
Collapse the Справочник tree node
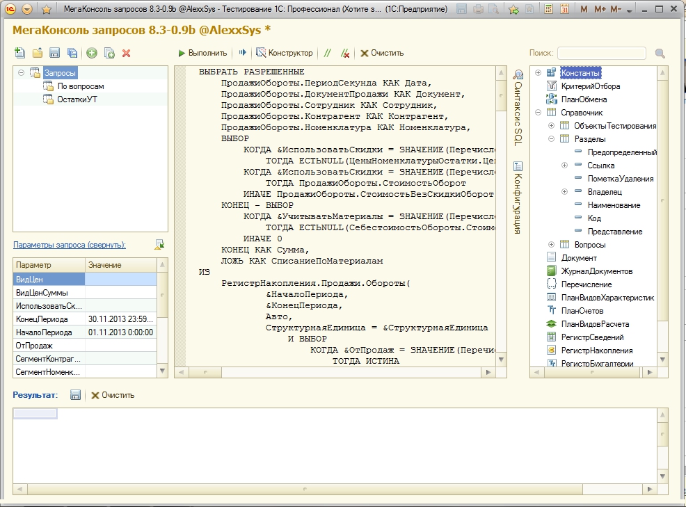click(x=538, y=113)
